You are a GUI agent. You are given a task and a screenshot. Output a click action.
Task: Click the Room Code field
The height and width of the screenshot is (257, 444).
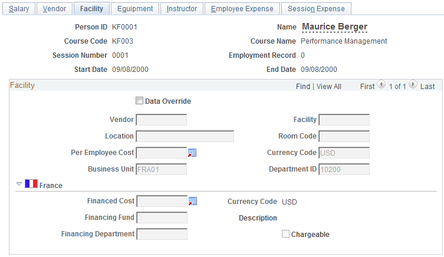coord(344,136)
